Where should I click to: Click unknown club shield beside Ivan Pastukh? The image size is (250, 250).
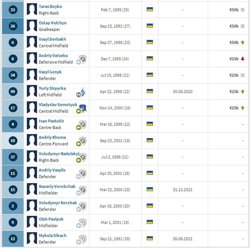83,124
